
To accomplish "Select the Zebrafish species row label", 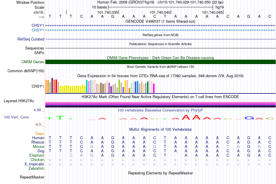I will 36,169.
